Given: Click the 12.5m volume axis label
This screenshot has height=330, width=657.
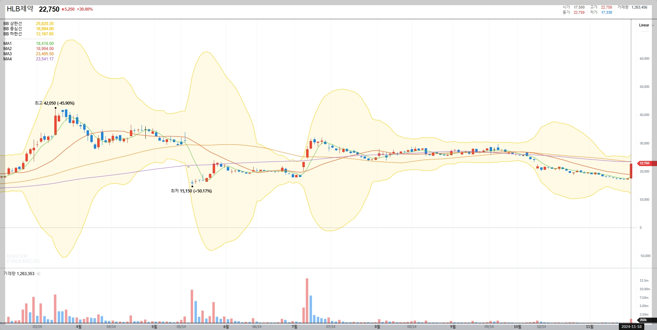Looking at the screenshot, I should coord(644,281).
